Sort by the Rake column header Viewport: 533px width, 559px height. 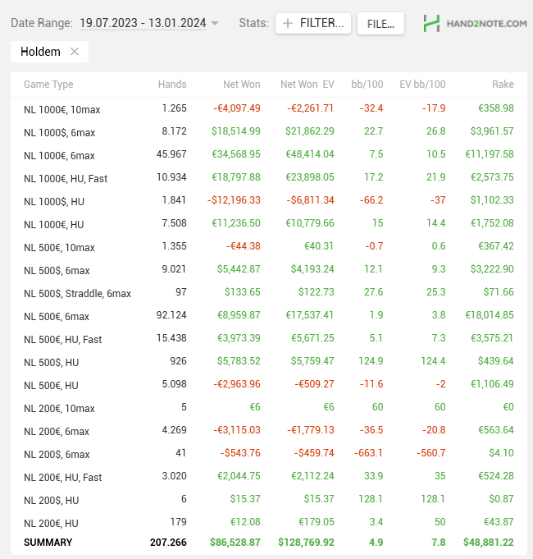[x=503, y=84]
